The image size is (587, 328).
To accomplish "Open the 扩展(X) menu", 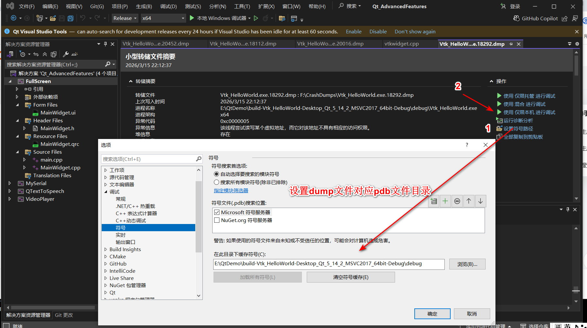I will (266, 6).
